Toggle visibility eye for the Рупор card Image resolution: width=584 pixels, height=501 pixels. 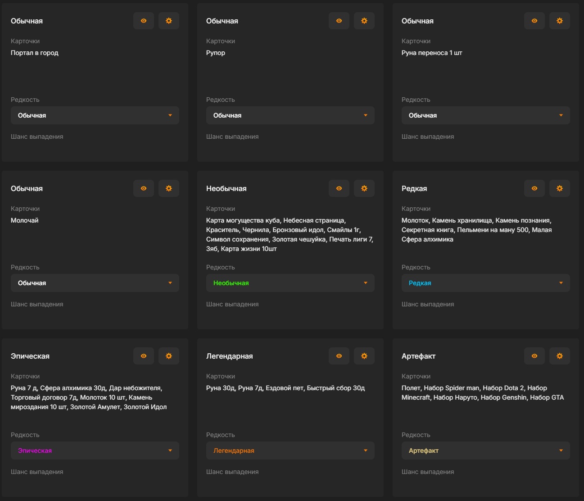(339, 21)
